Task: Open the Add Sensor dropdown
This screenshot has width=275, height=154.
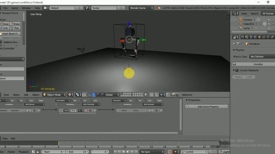Action: pos(34,104)
